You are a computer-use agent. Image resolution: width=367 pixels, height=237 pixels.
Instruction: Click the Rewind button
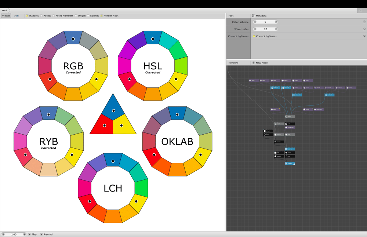coord(46,234)
